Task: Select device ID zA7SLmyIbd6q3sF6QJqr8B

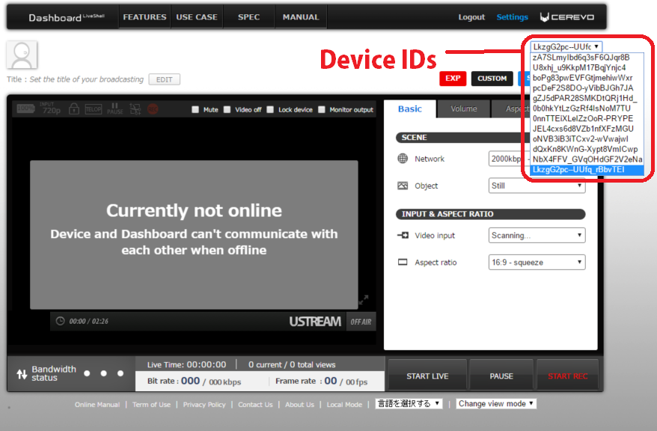Action: (587, 58)
